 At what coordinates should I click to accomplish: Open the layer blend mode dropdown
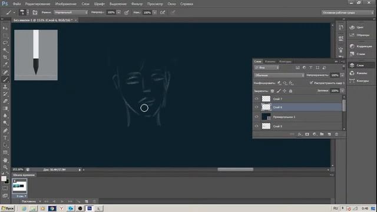279,75
